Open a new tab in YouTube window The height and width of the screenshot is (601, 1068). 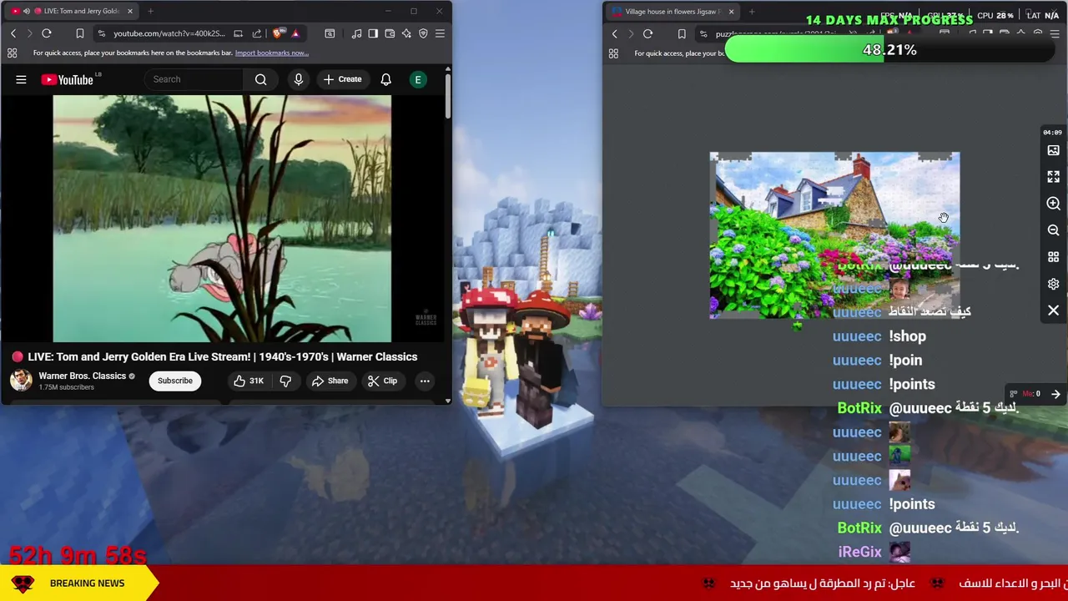[150, 11]
